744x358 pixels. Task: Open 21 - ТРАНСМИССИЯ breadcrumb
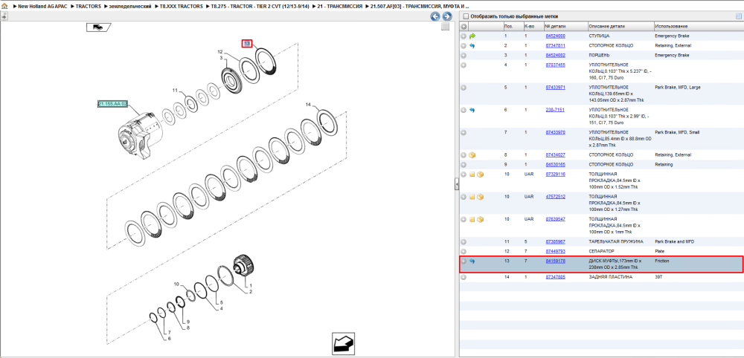[341, 7]
